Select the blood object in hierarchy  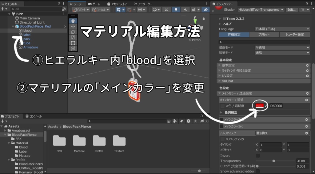click(x=27, y=31)
